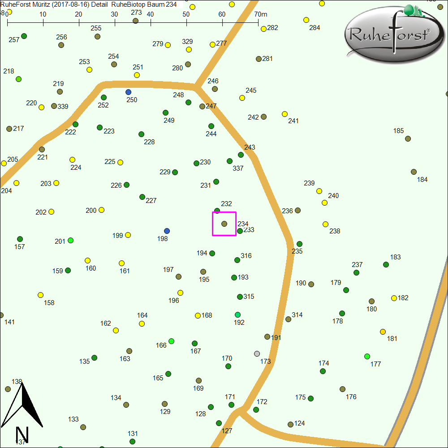Screen dimensions: 448x448
Task: Select the blue tree marker 198
Action: [167, 231]
